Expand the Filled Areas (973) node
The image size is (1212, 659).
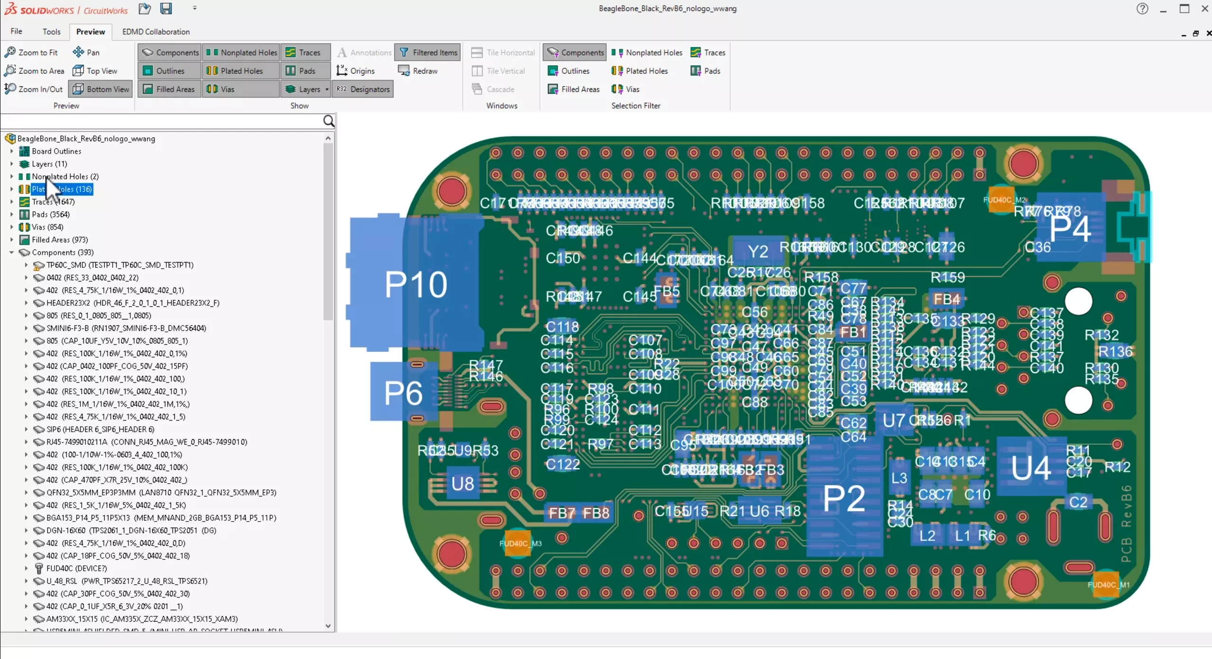tap(11, 239)
